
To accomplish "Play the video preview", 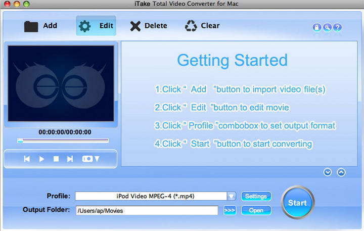I will [41, 159].
